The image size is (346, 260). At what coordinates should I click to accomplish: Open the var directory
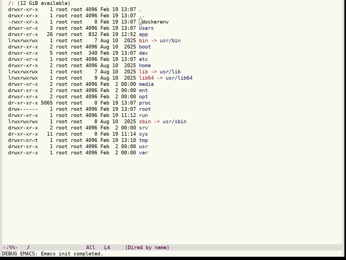(x=143, y=153)
